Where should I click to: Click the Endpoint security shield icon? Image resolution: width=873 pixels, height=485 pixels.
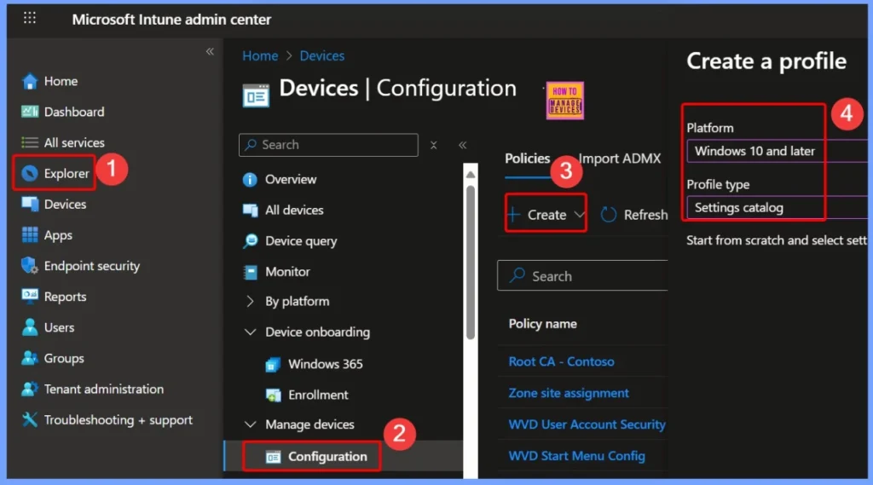tap(30, 266)
